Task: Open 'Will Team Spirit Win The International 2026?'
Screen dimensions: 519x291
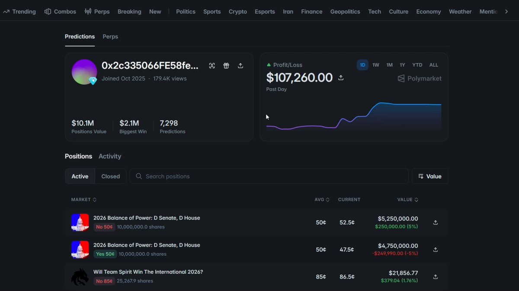Action: click(148, 272)
